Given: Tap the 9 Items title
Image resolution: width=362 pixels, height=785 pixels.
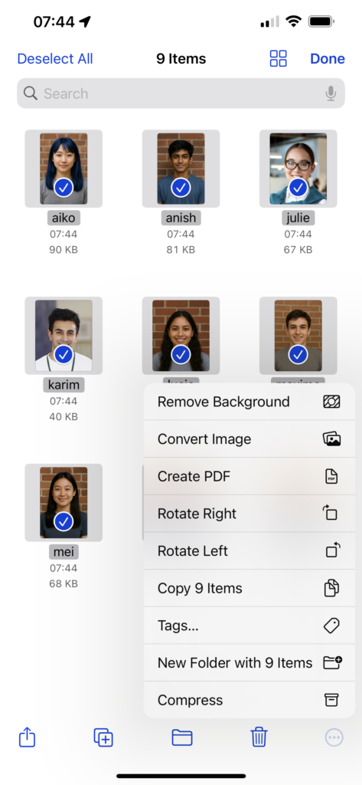Looking at the screenshot, I should point(181,58).
